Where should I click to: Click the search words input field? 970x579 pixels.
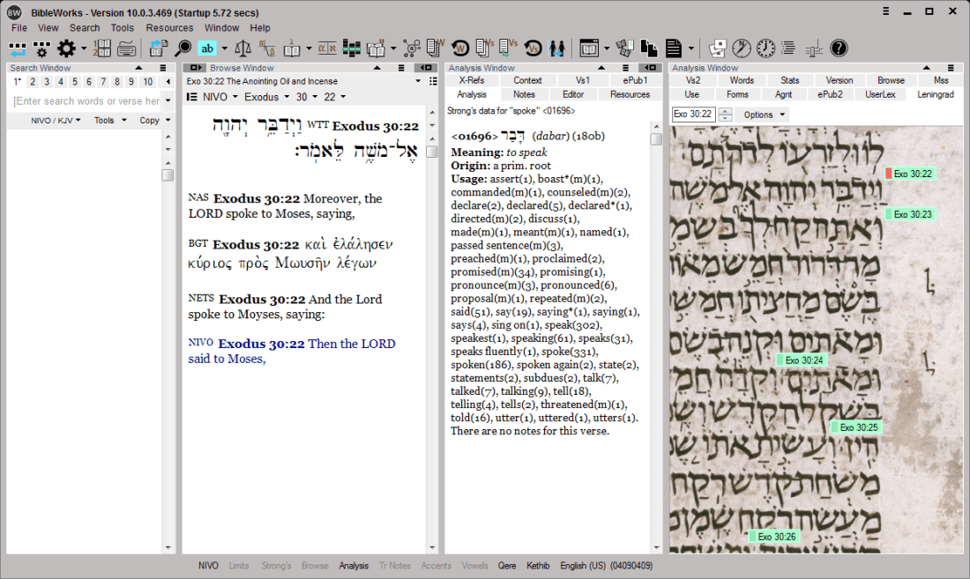pyautogui.click(x=86, y=101)
